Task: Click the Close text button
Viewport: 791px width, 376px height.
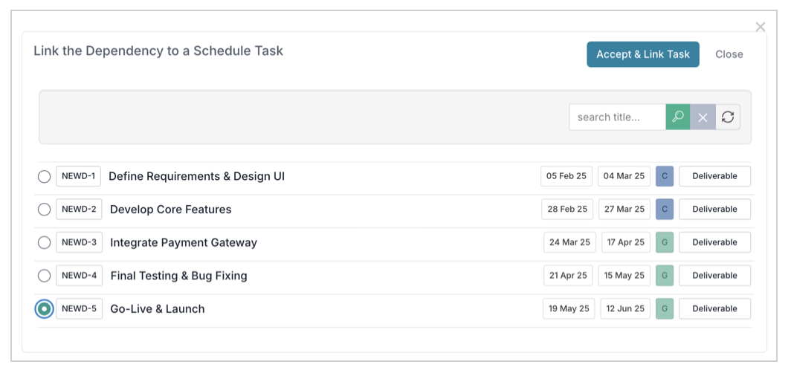Action: pos(729,54)
